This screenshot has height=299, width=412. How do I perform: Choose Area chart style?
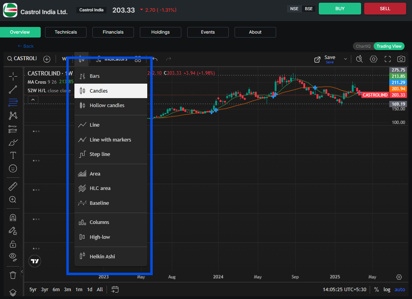coord(110,174)
